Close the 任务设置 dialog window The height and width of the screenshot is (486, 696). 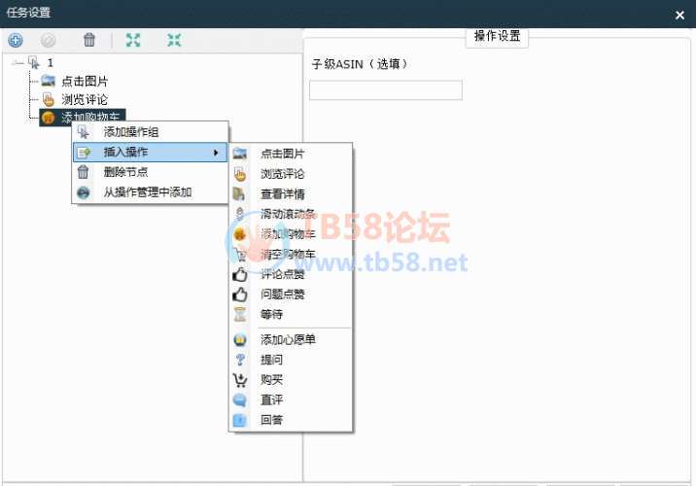679,15
